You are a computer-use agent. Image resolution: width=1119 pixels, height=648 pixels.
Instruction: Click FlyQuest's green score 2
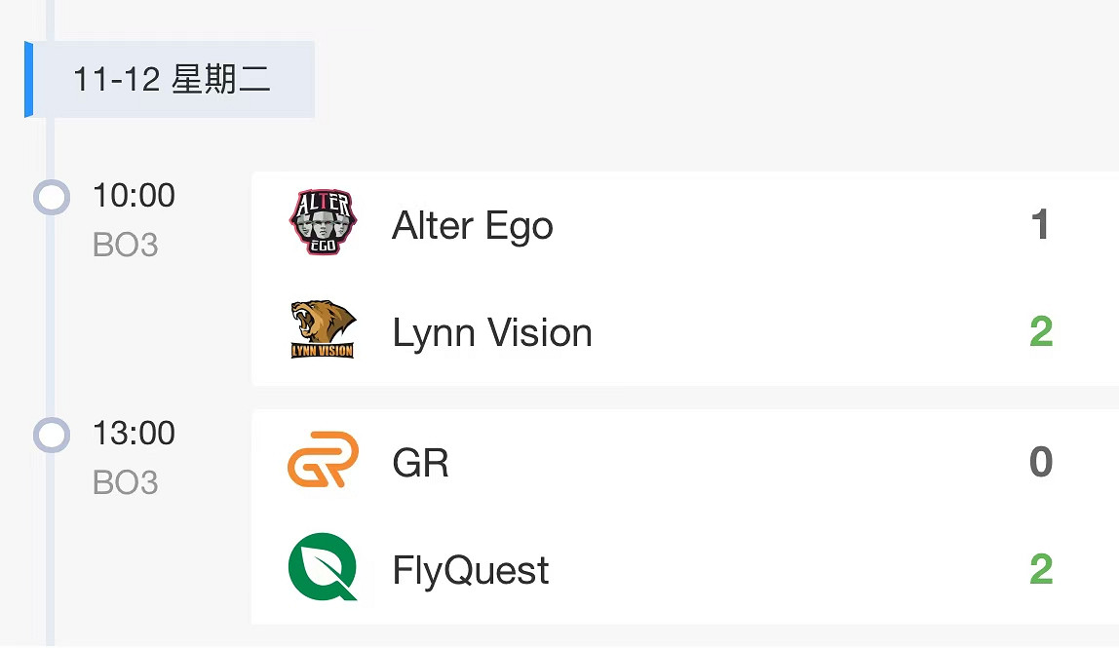tap(1041, 569)
